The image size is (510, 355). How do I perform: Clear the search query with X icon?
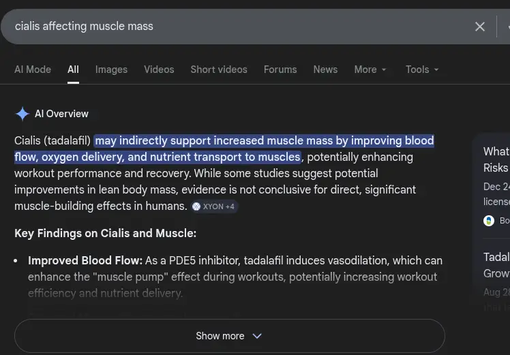(480, 27)
